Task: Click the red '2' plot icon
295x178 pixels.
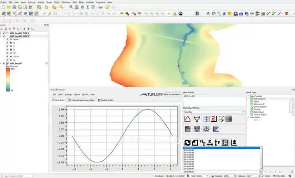Action: (x=214, y=119)
